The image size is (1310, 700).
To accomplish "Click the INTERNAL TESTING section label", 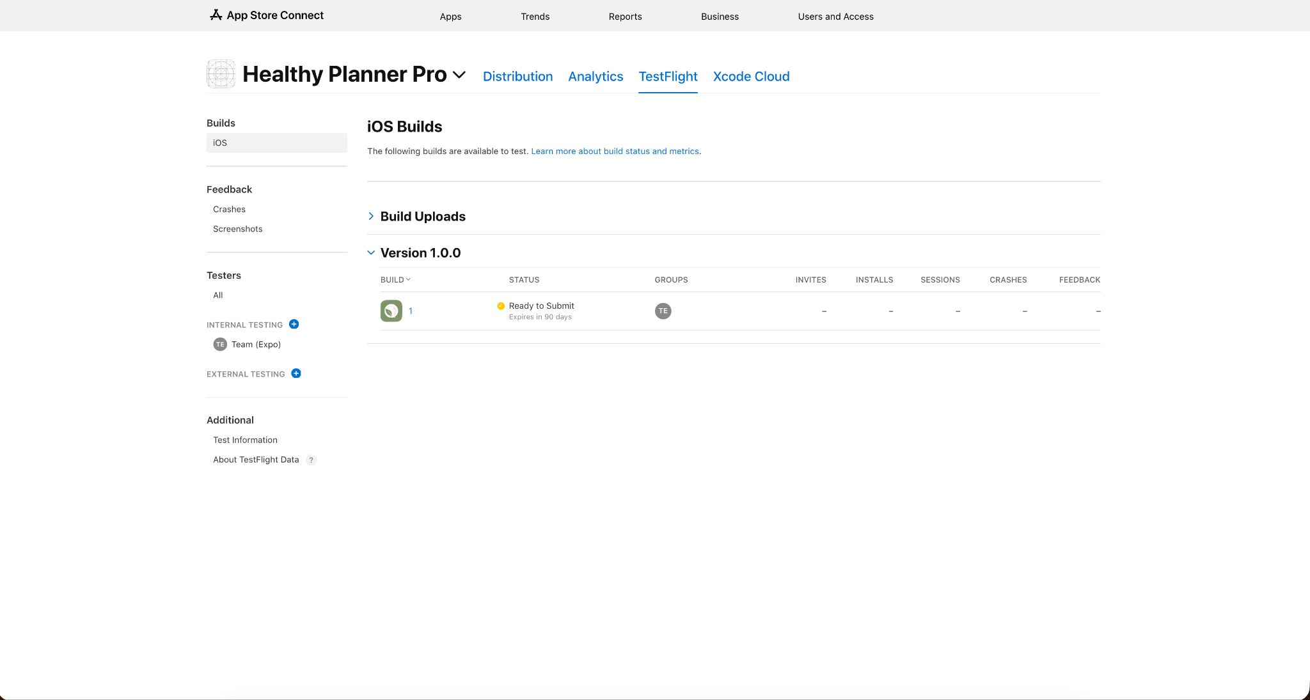I will (x=244, y=325).
